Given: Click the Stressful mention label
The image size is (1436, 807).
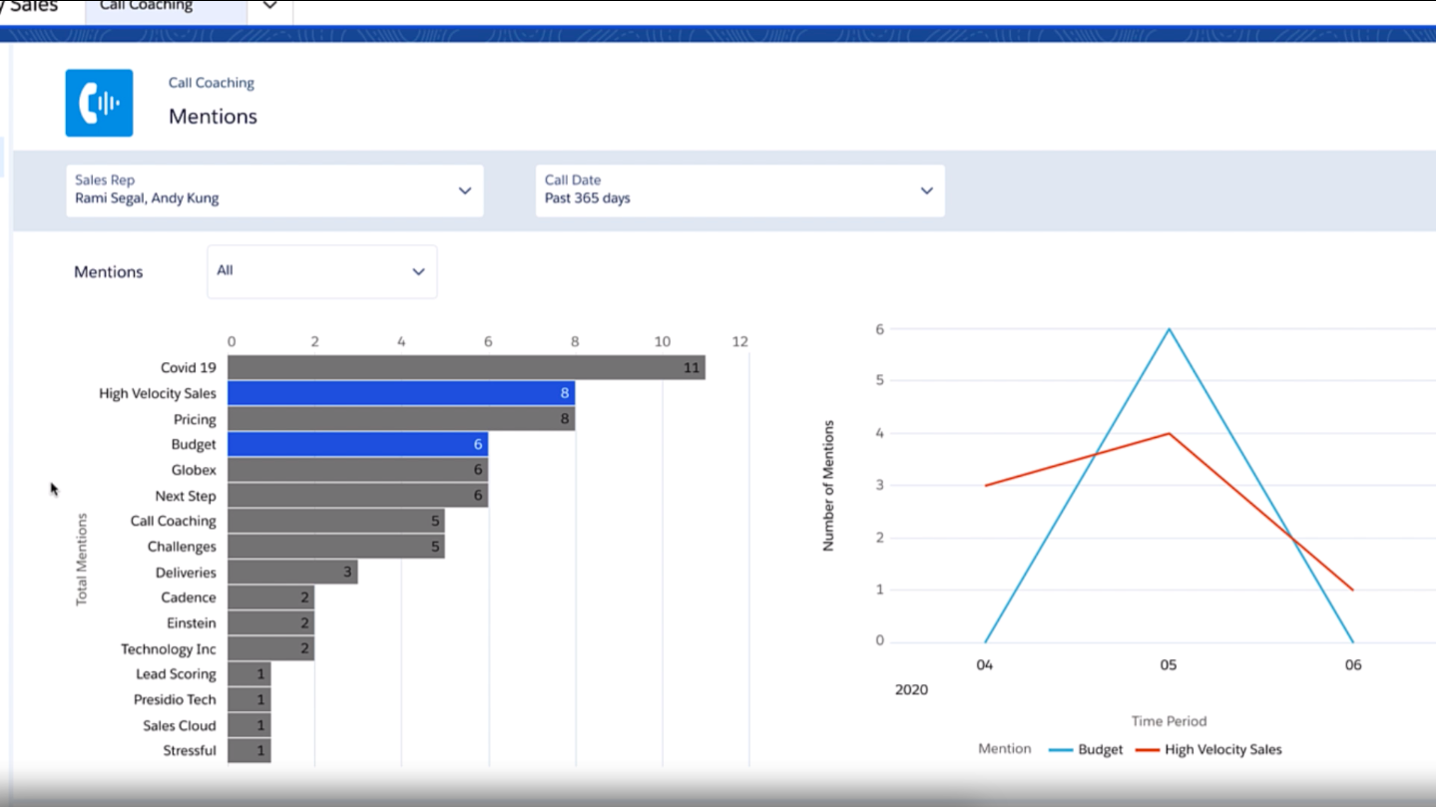Looking at the screenshot, I should tap(190, 750).
